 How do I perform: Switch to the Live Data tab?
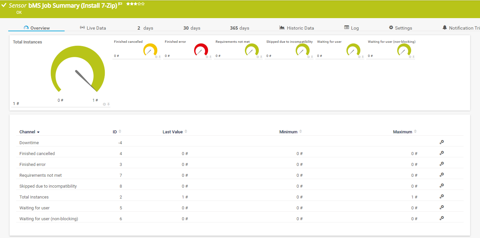click(93, 28)
